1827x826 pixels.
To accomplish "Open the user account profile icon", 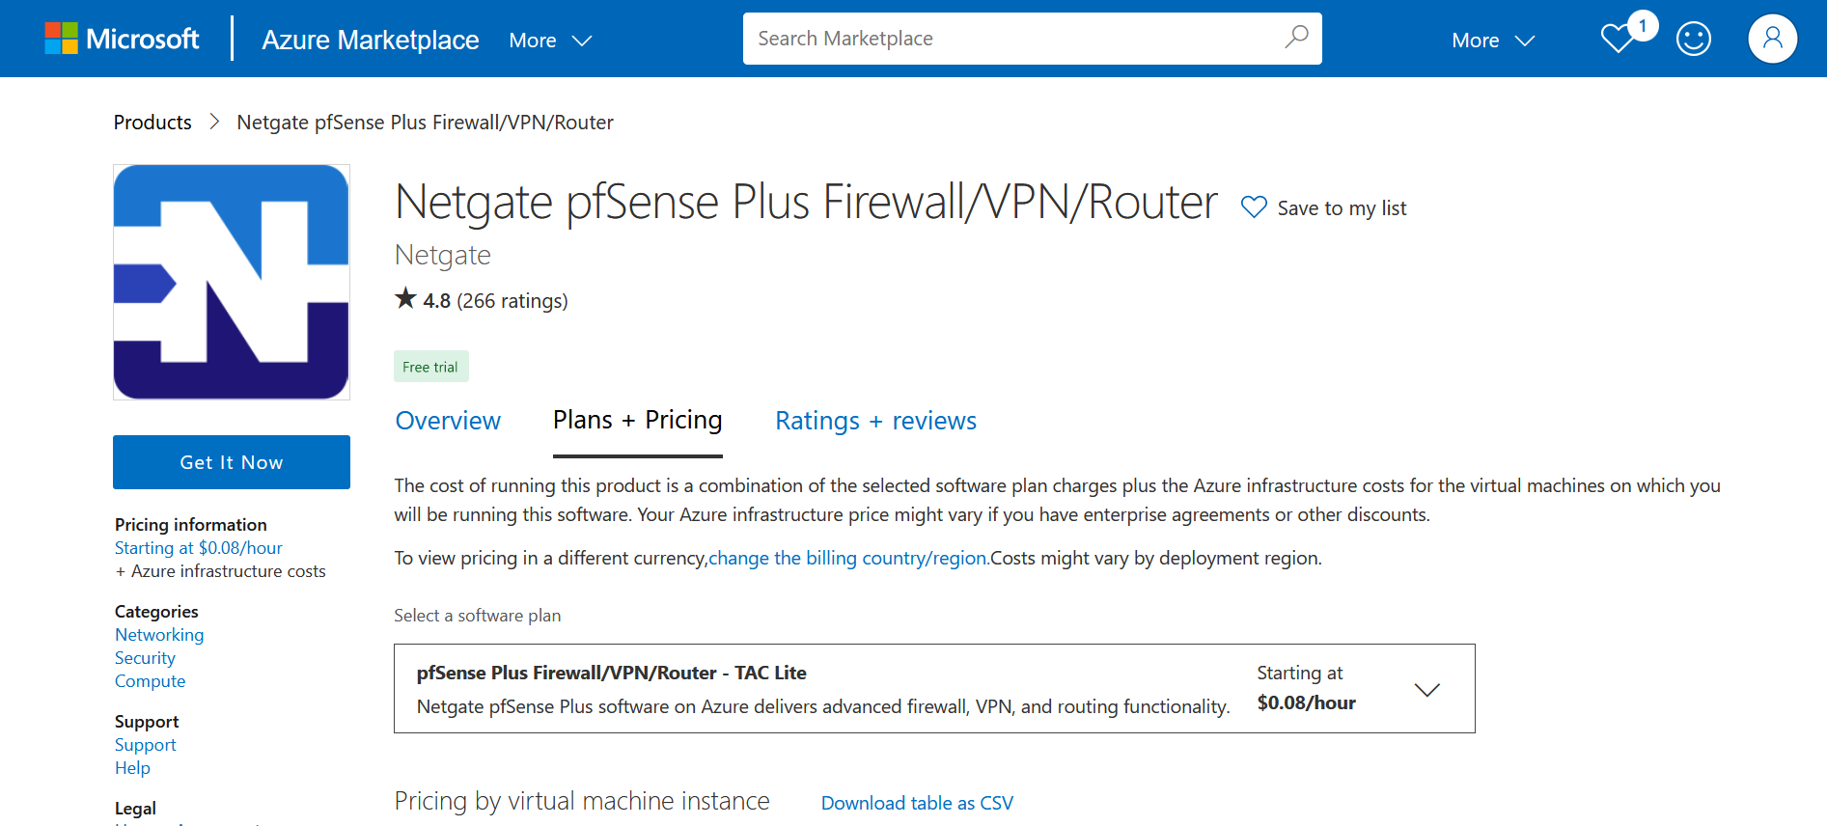I will click(1772, 39).
